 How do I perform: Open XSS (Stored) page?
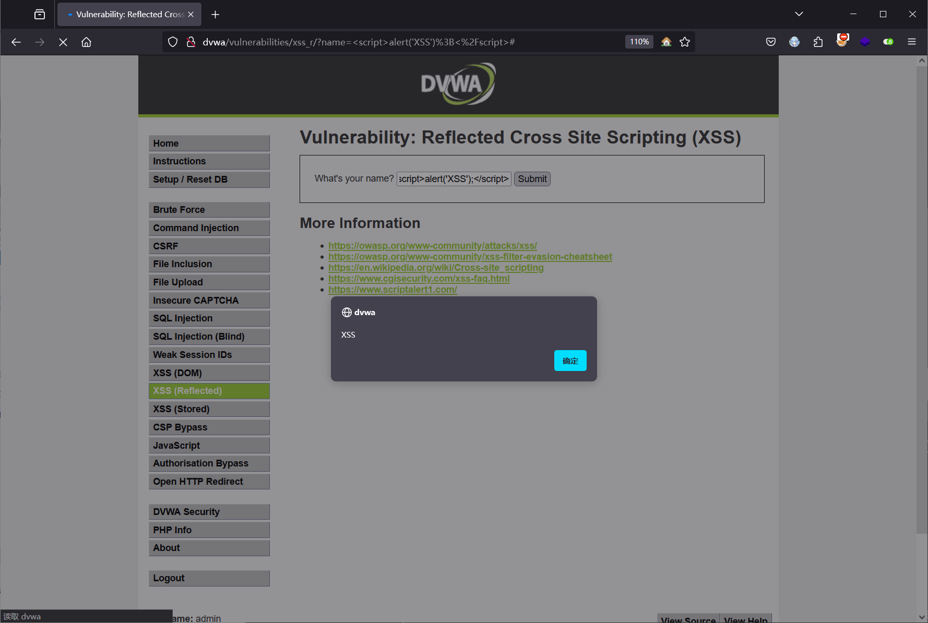click(x=209, y=409)
